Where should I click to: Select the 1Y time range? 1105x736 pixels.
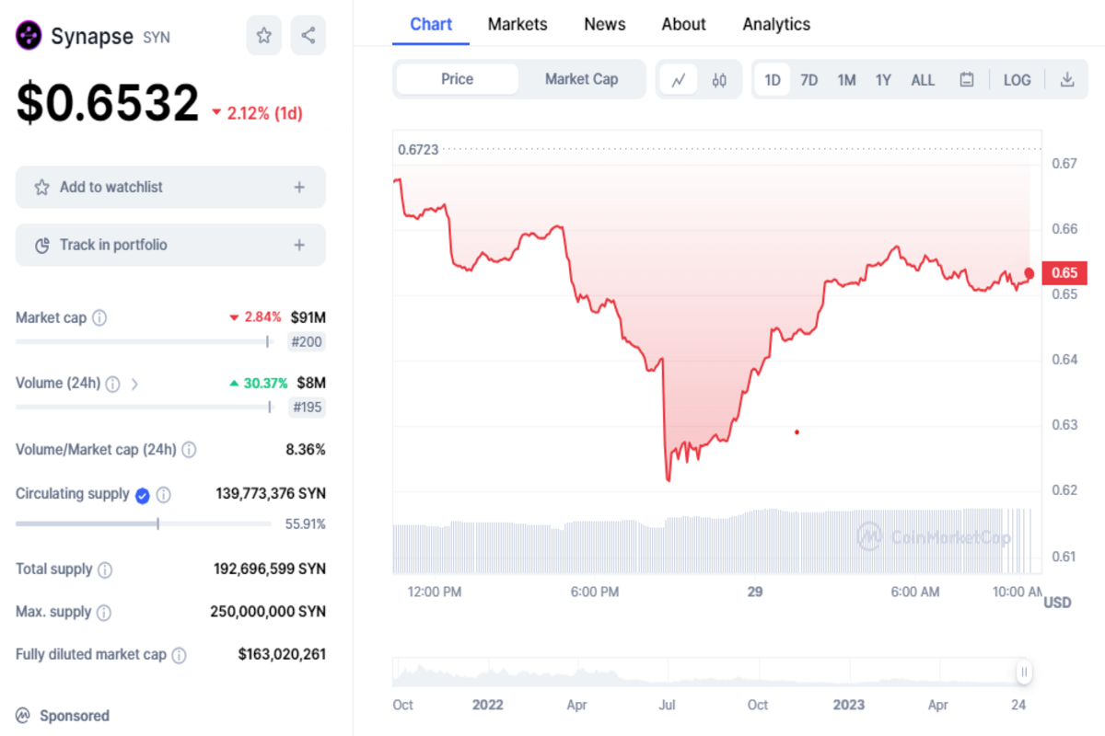coord(883,80)
